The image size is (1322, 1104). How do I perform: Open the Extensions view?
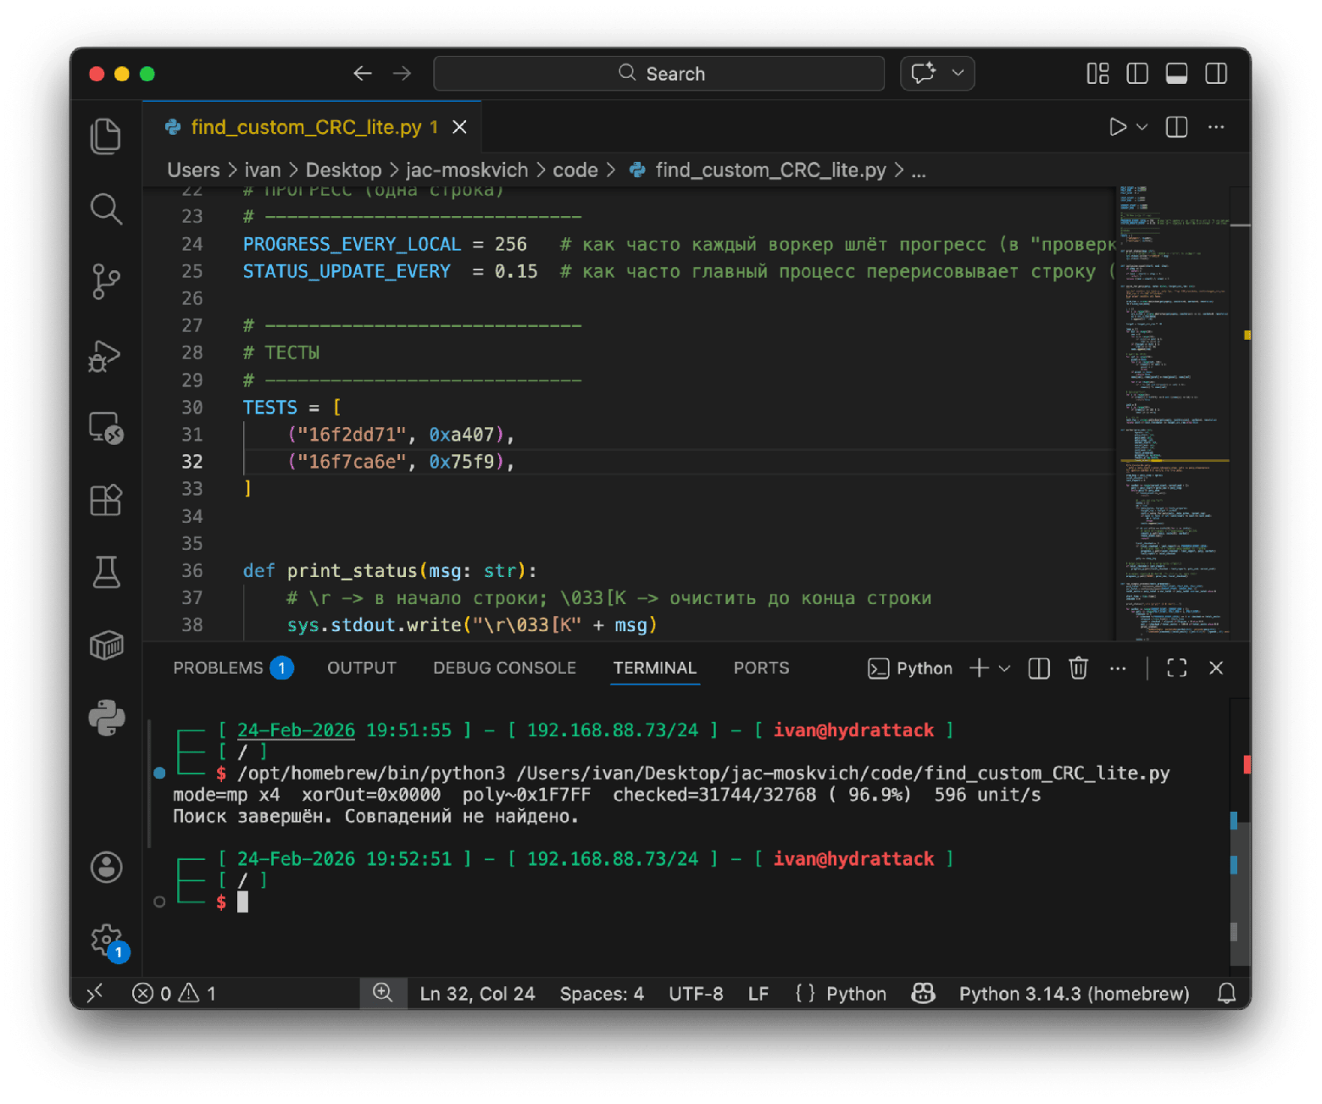click(x=106, y=500)
